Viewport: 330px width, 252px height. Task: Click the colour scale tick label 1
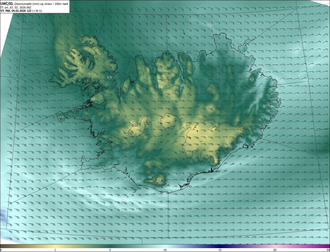pyautogui.click(x=55, y=250)
